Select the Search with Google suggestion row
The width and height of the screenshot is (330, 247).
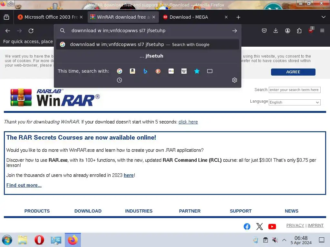point(148,44)
